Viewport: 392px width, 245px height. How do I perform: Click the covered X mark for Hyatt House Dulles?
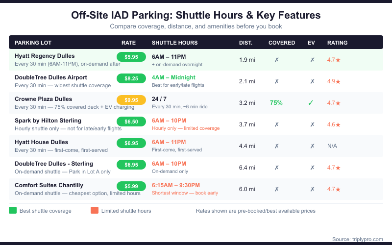(276, 146)
